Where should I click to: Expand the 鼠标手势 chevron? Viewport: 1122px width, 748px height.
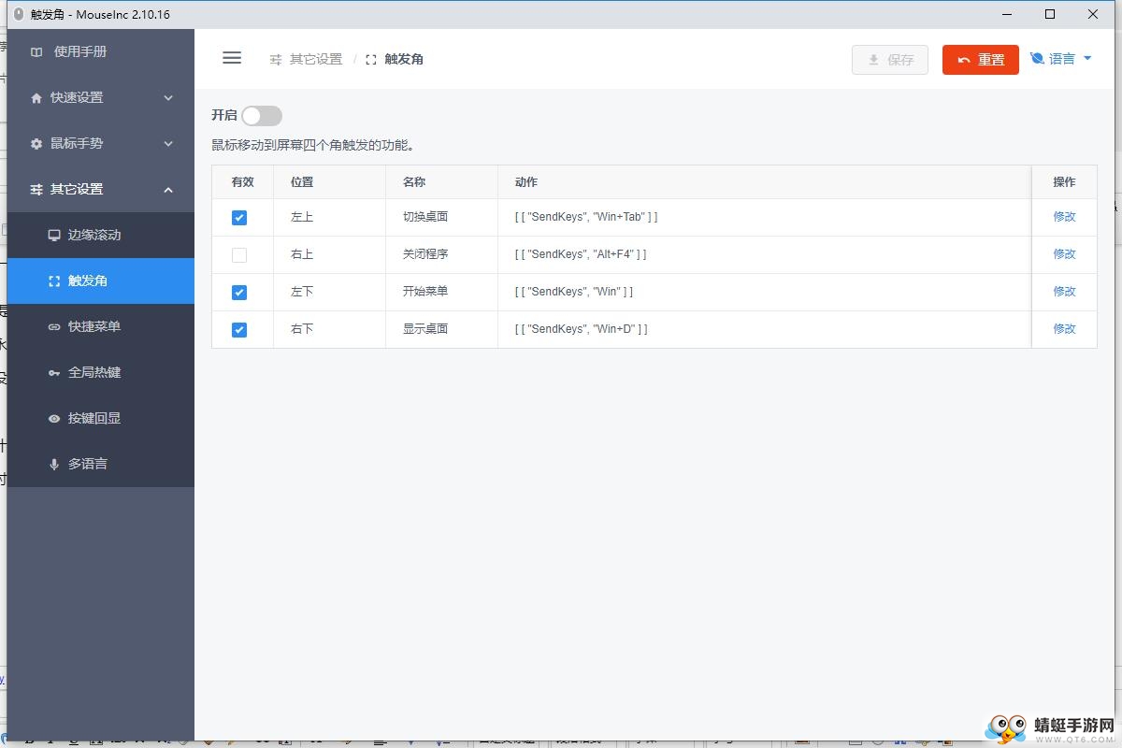pos(168,144)
